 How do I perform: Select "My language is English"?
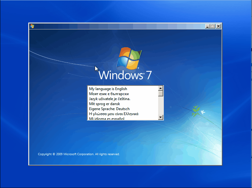[x=108, y=89]
